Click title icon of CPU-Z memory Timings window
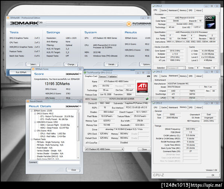 (x=154, y=103)
